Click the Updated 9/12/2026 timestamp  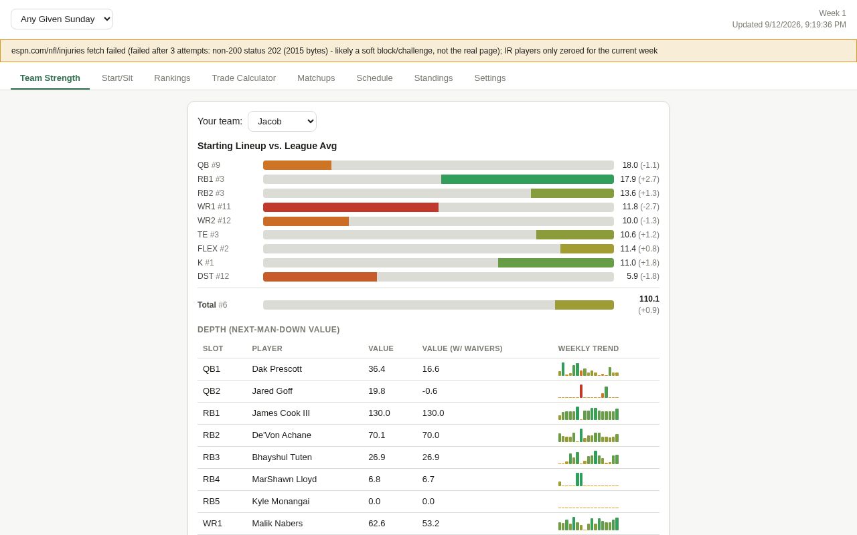(789, 25)
